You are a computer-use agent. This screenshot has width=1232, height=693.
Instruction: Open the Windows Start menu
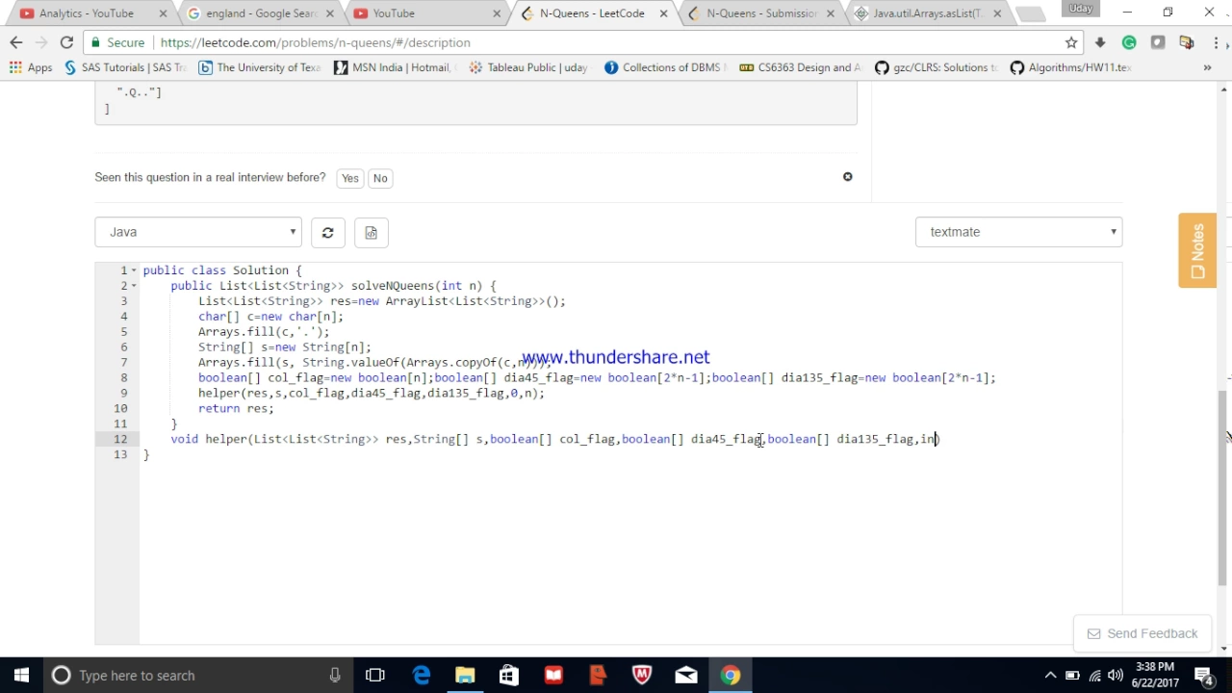pos(21,676)
